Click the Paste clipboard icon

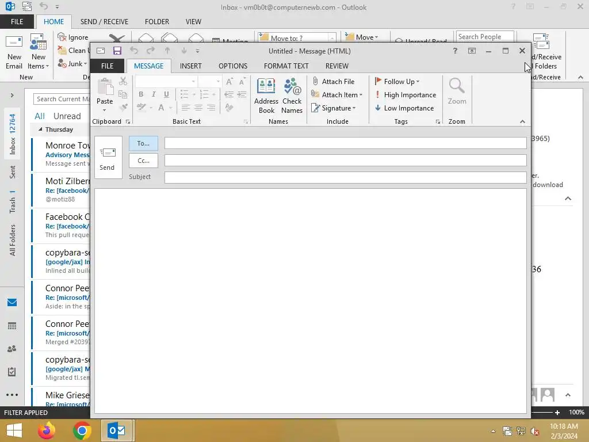click(x=105, y=87)
